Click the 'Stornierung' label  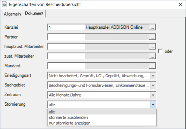pos(15,104)
